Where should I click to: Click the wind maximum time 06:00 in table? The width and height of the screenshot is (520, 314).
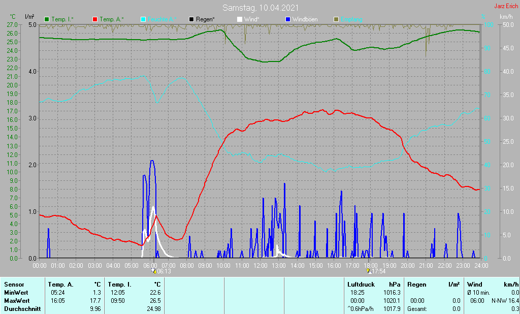[x=477, y=301]
